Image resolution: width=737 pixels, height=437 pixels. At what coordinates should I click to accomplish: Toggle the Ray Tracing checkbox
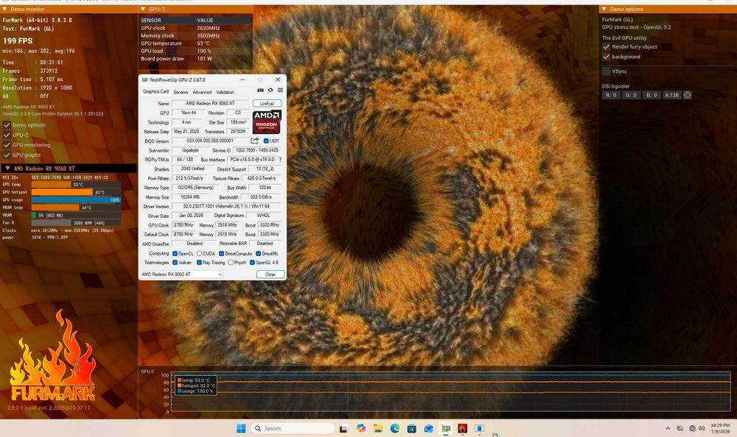199,263
